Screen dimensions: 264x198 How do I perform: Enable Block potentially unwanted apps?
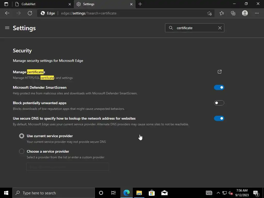[x=219, y=103]
